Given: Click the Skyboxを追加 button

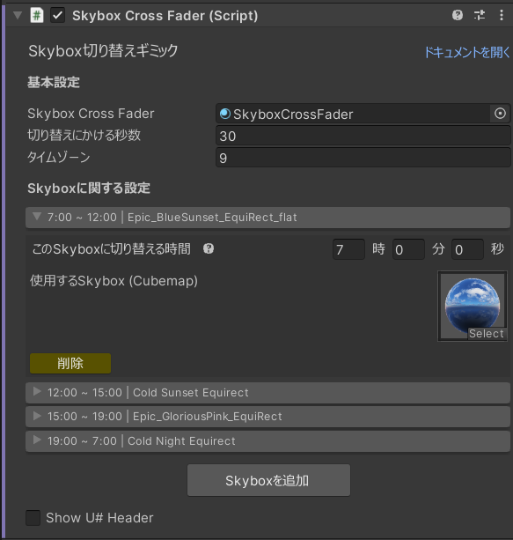Looking at the screenshot, I should click(x=268, y=480).
